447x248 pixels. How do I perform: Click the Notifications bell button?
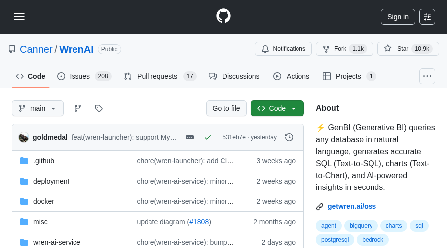pos(284,49)
